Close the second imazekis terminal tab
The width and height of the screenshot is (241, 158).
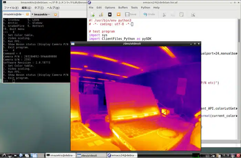[56, 14]
